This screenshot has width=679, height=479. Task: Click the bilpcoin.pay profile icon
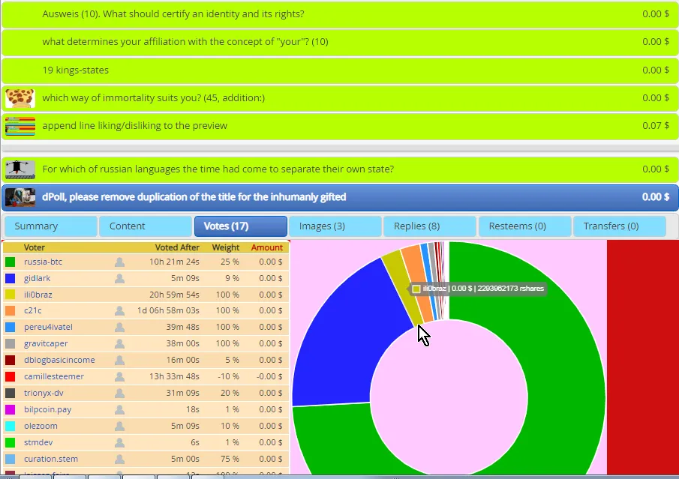click(119, 409)
